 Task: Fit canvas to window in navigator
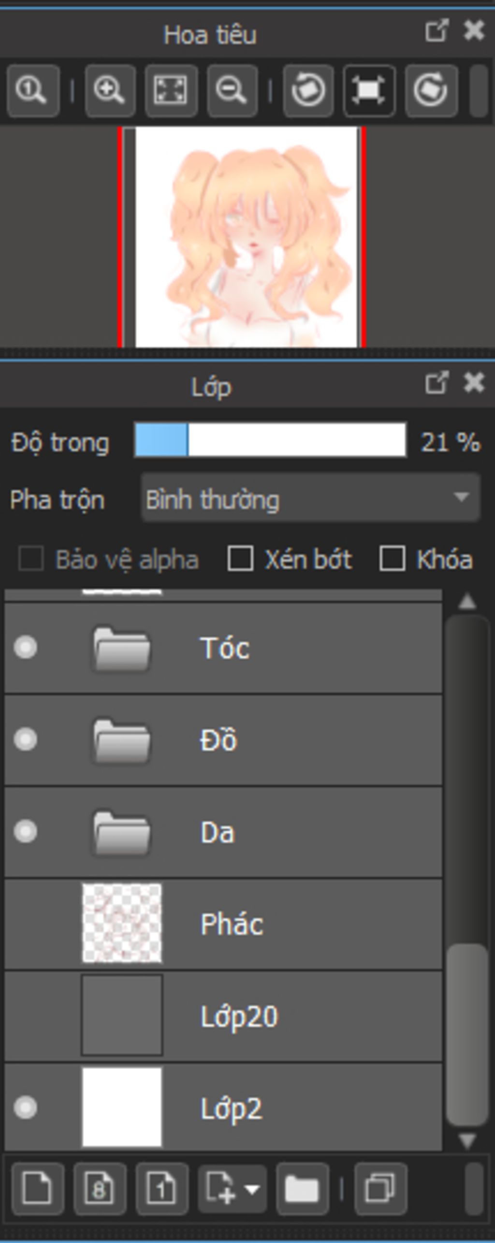(171, 90)
